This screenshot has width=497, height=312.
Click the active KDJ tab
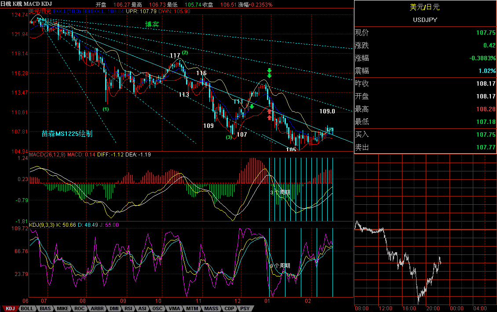10,308
